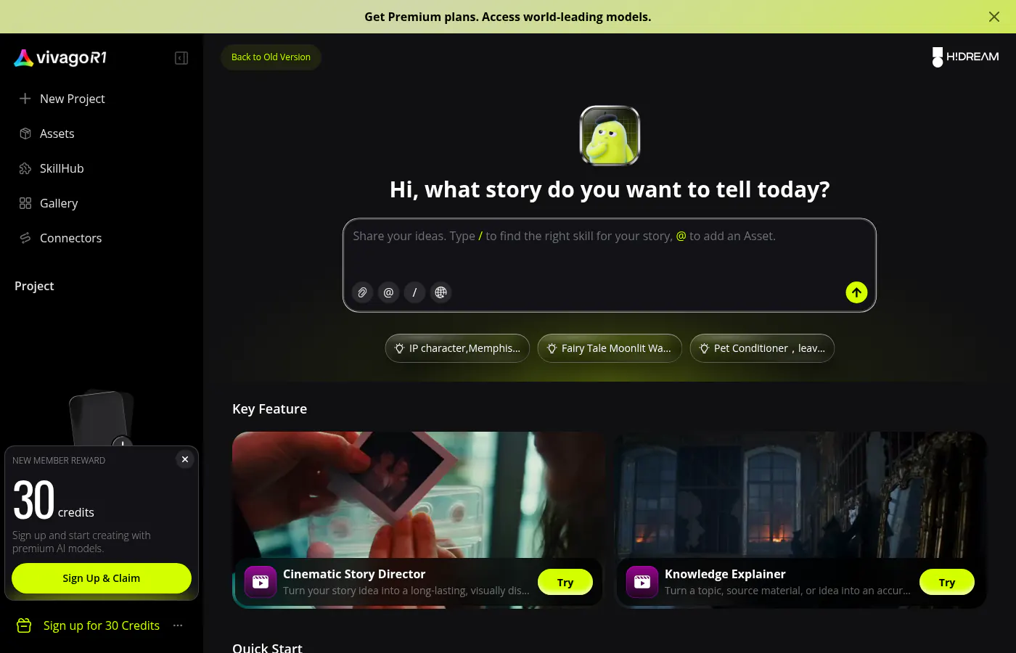
Task: Click the vivago R1 logo
Action: 60,58
